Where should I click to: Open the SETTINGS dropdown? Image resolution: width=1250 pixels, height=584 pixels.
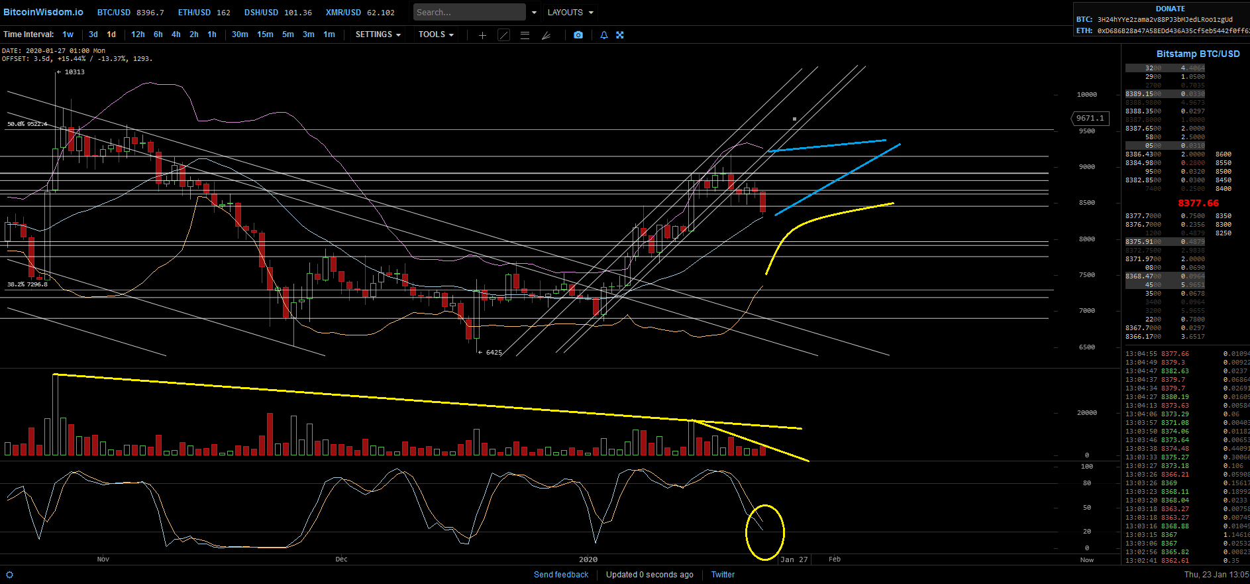coord(378,34)
